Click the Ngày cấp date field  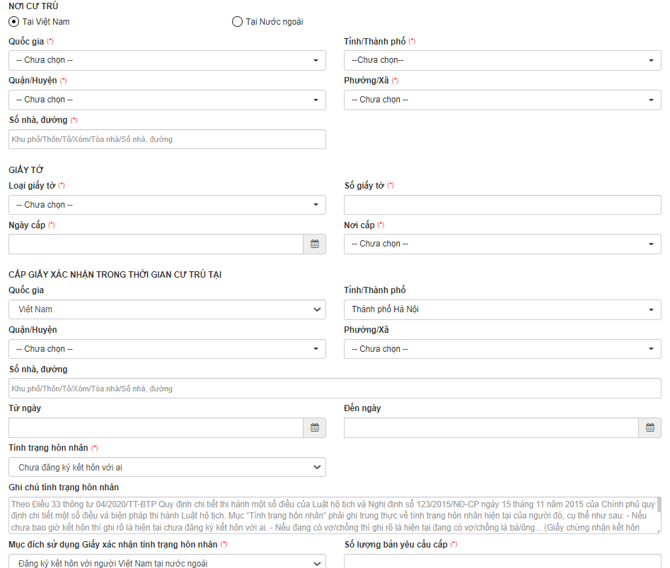[156, 244]
